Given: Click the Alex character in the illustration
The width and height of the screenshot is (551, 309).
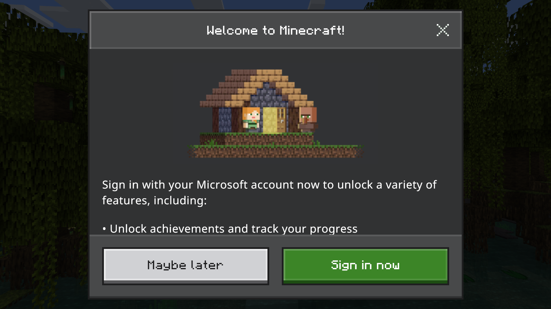Looking at the screenshot, I should (251, 119).
